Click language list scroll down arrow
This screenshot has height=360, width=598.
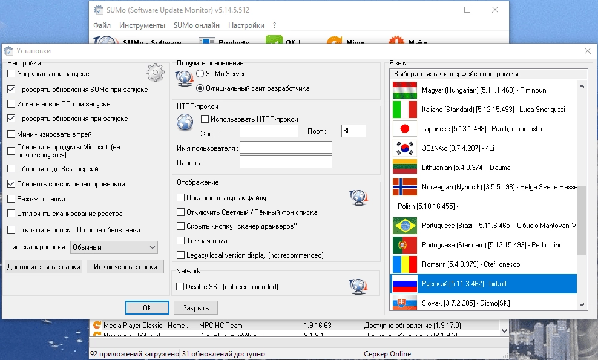pyautogui.click(x=582, y=305)
